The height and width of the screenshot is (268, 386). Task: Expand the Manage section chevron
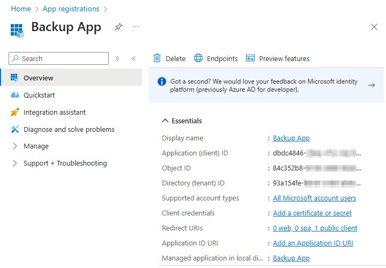click(15, 146)
